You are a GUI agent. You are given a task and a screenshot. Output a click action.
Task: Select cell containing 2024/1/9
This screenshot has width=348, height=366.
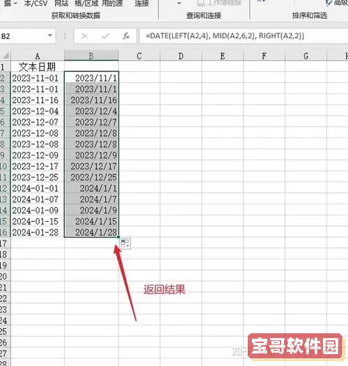(x=92, y=211)
